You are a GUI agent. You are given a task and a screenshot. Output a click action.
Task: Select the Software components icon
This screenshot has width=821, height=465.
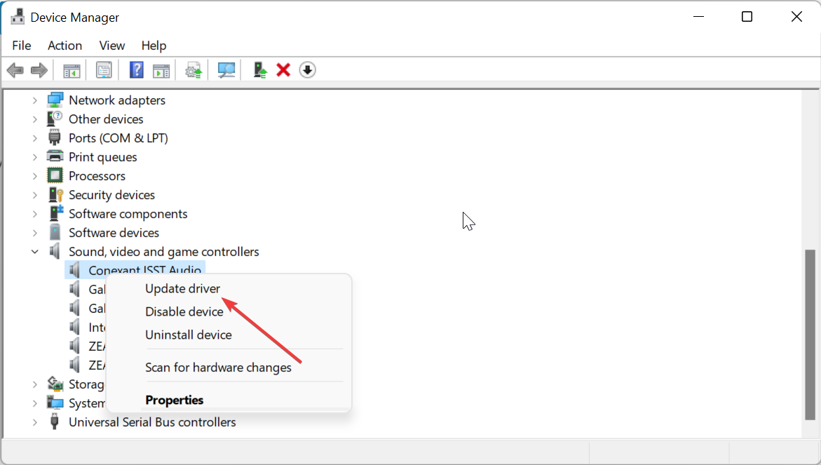(x=55, y=213)
